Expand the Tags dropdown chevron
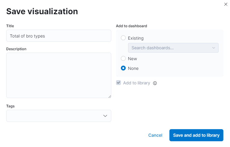Image resolution: width=230 pixels, height=147 pixels. (105, 116)
